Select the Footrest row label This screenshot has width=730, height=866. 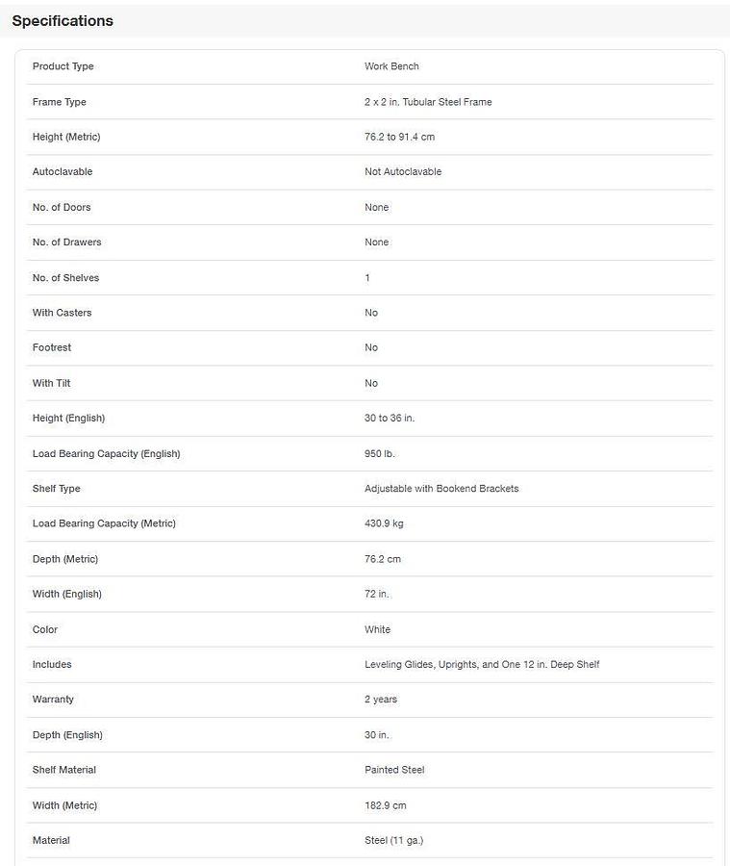point(52,347)
